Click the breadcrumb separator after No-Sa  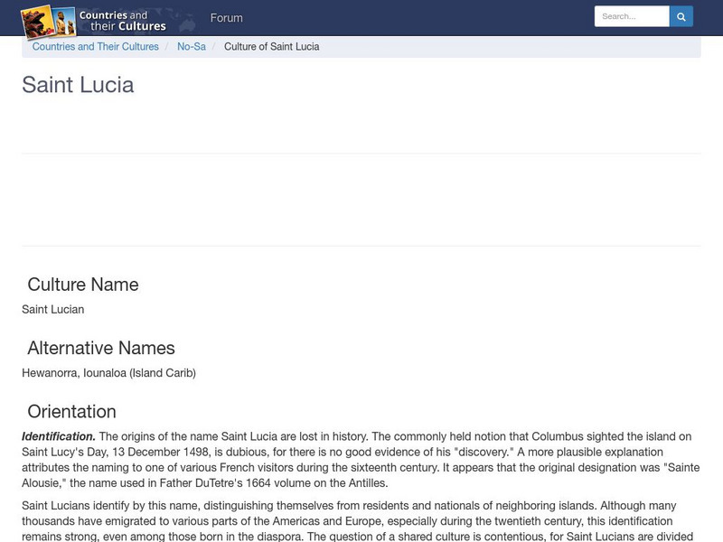tap(214, 46)
